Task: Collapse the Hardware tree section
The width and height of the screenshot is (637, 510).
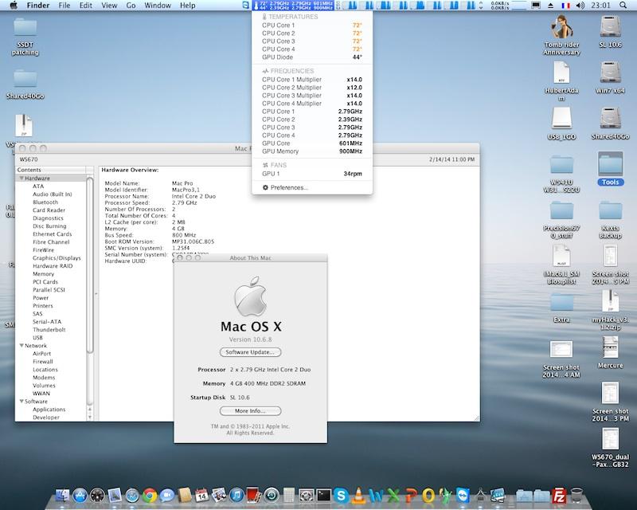Action: point(21,178)
